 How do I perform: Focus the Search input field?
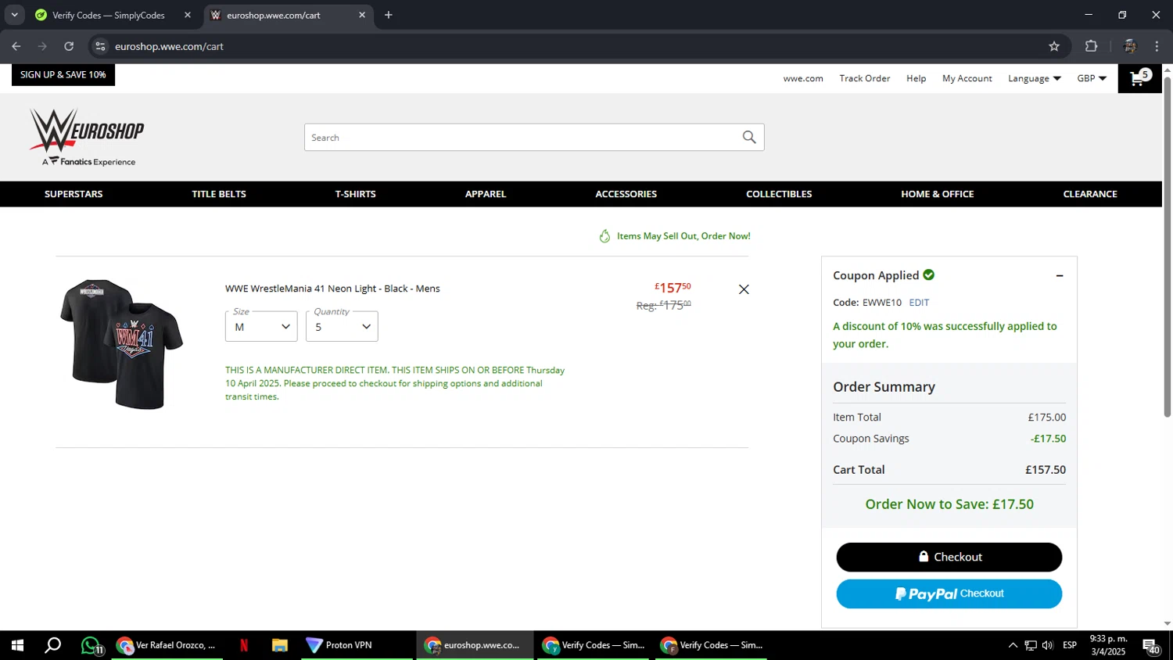pyautogui.click(x=522, y=138)
